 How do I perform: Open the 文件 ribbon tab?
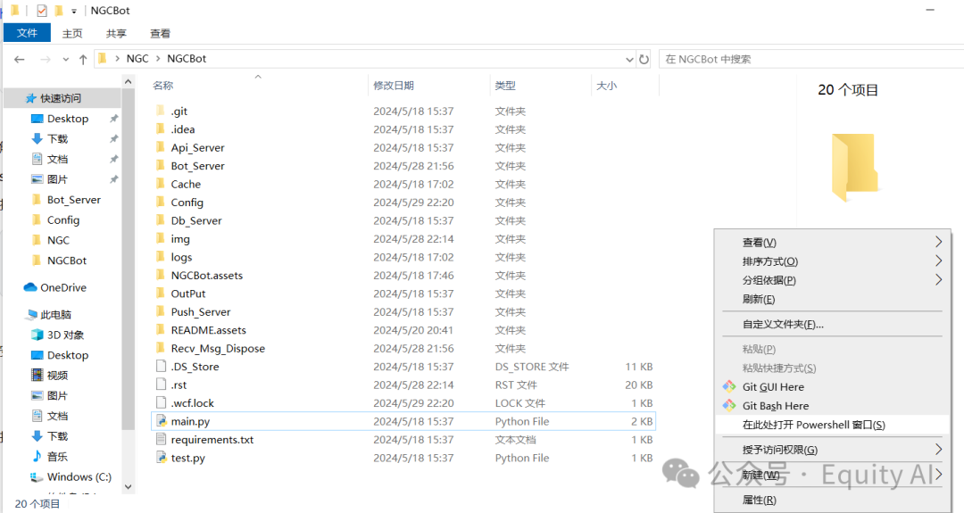27,33
